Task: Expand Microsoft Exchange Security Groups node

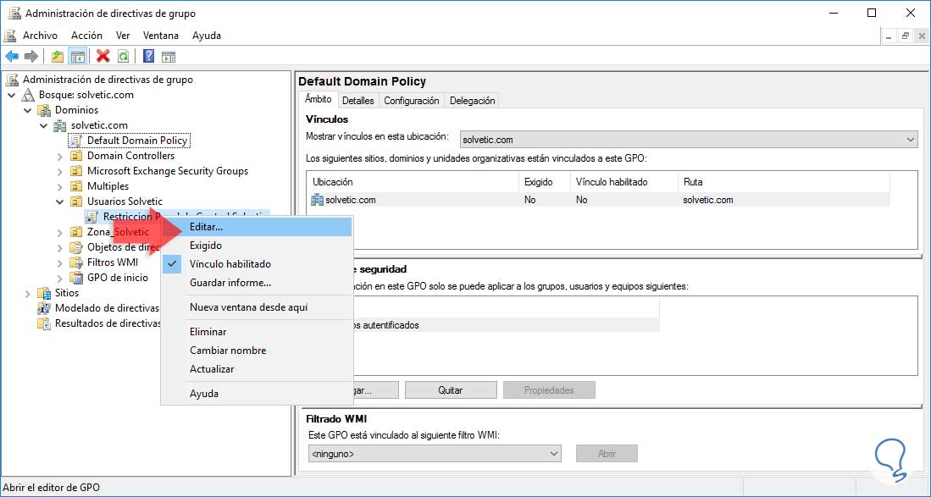Action: tap(60, 171)
